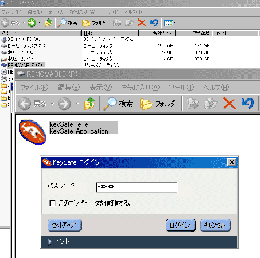Click キャンセル button in KeySafe dialog
Viewport: 260px width, 258px height.
[215, 225]
